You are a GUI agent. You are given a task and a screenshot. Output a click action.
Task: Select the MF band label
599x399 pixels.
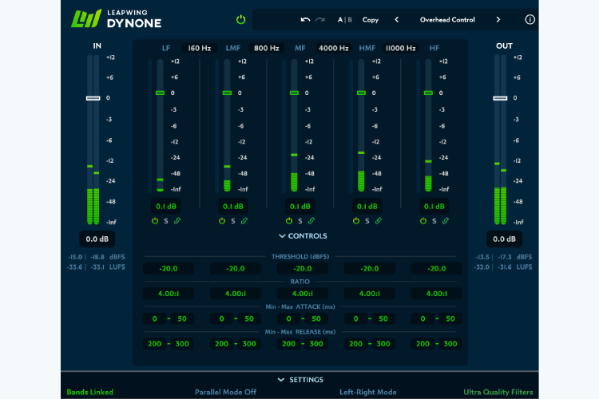tap(299, 48)
